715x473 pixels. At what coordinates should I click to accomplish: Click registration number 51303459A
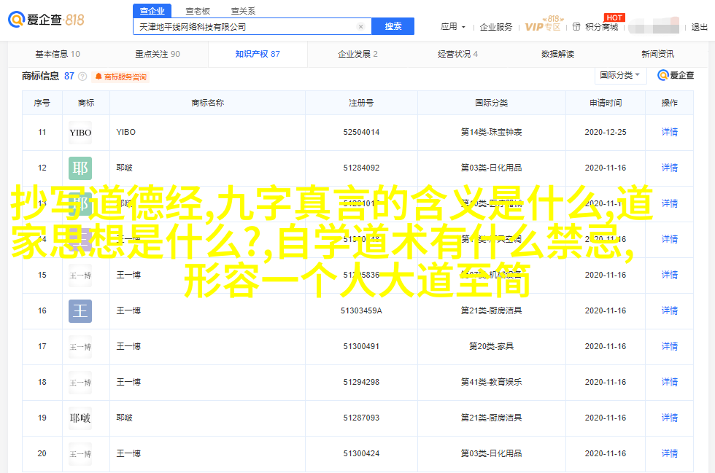coord(361,310)
